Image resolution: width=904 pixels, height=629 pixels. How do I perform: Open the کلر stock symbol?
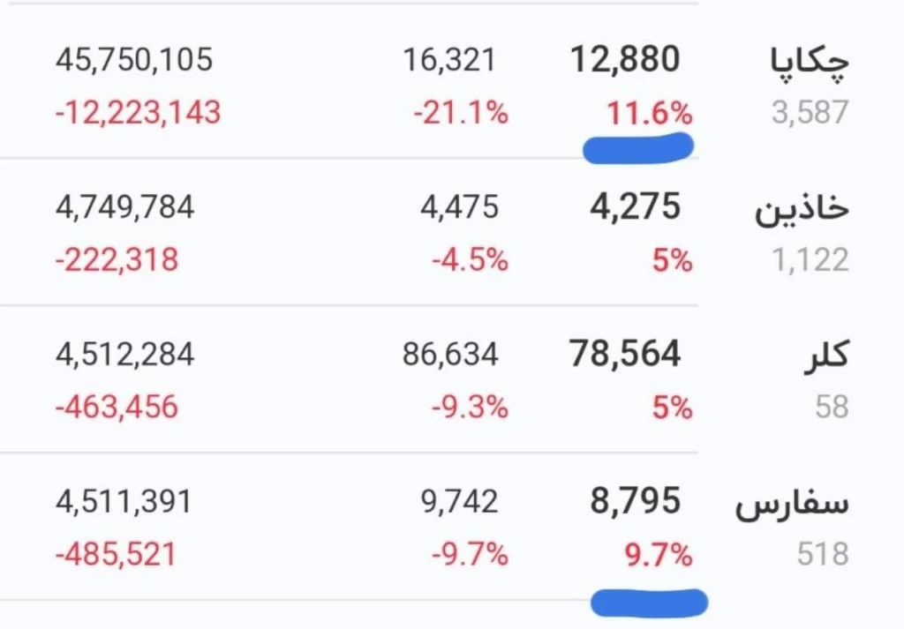pyautogui.click(x=826, y=356)
